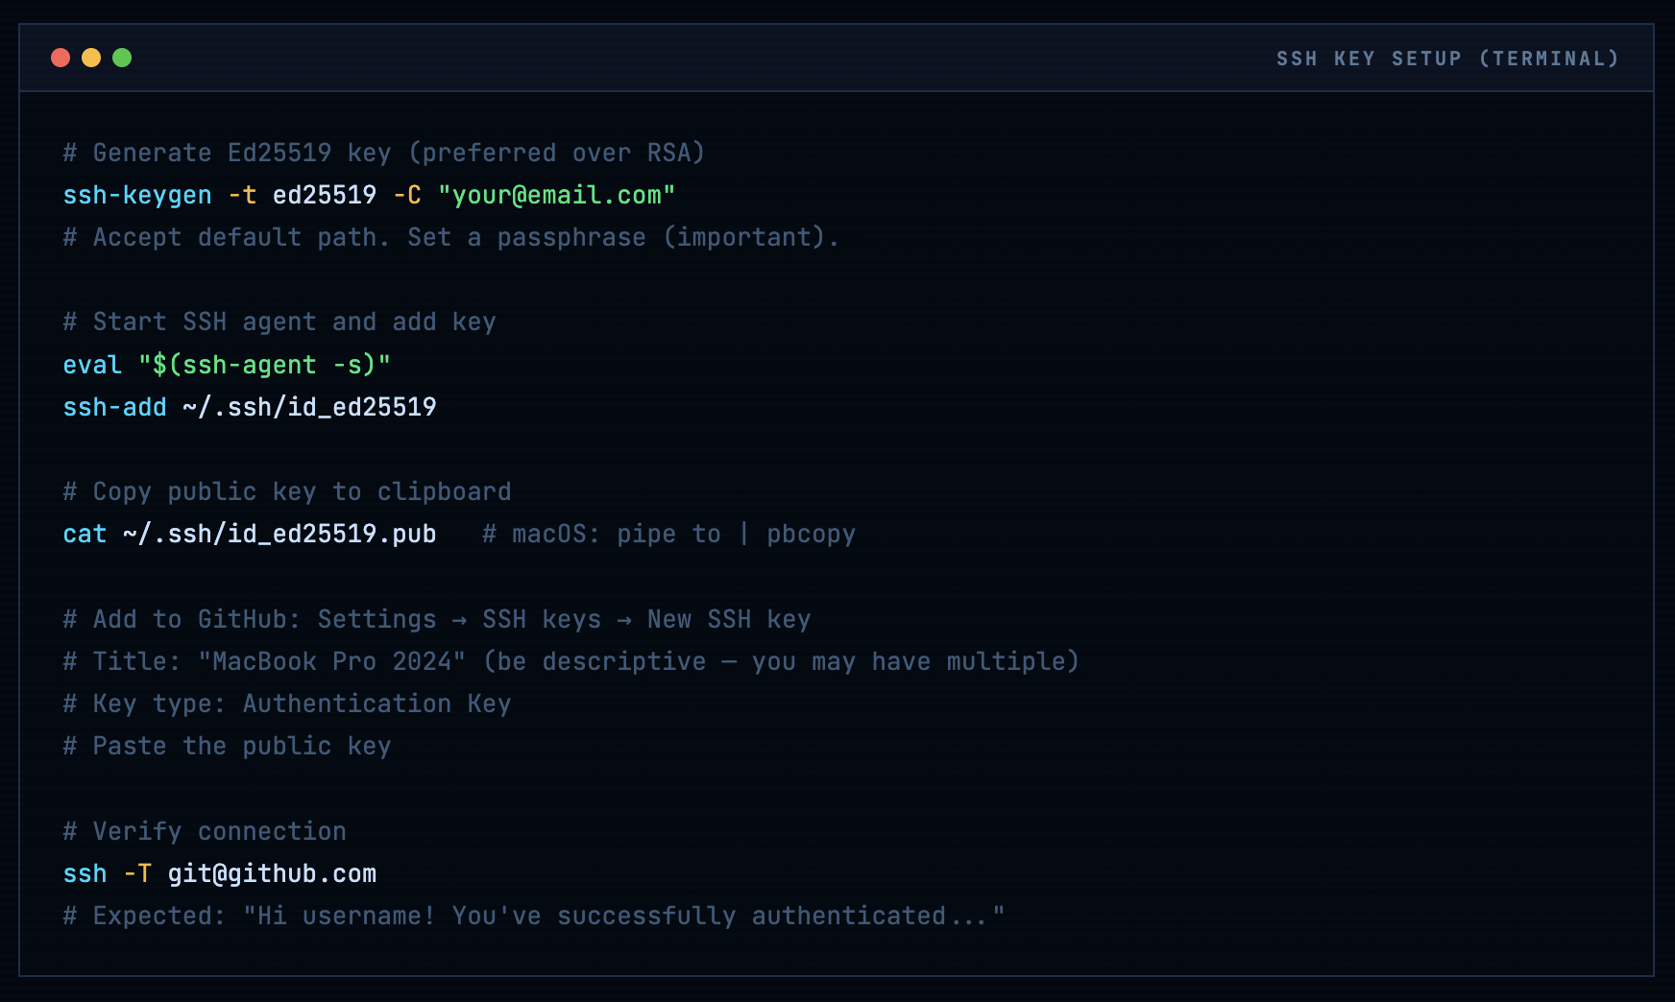Click the ssh-keygen command word
Image resolution: width=1675 pixels, height=1002 pixels.
137,196
